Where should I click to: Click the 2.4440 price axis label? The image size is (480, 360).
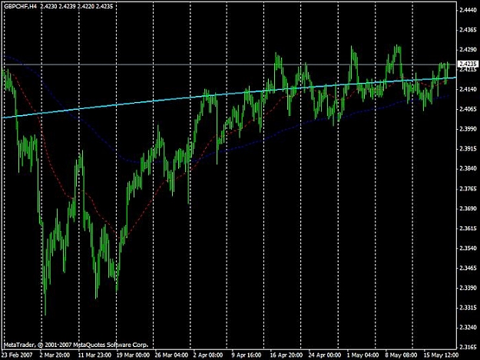468,10
